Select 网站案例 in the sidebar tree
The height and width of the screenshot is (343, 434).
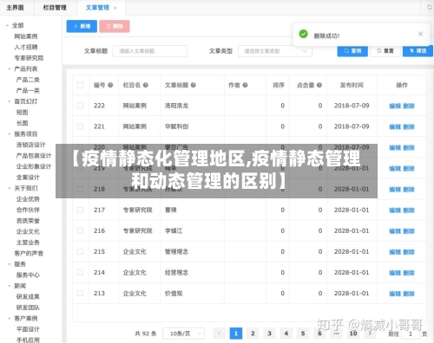pos(26,36)
